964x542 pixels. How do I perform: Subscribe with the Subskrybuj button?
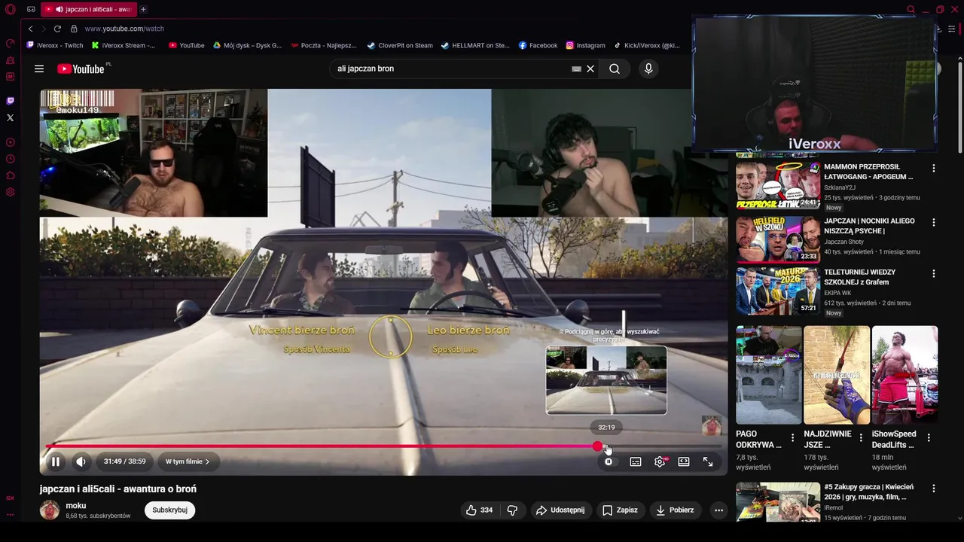click(x=169, y=510)
